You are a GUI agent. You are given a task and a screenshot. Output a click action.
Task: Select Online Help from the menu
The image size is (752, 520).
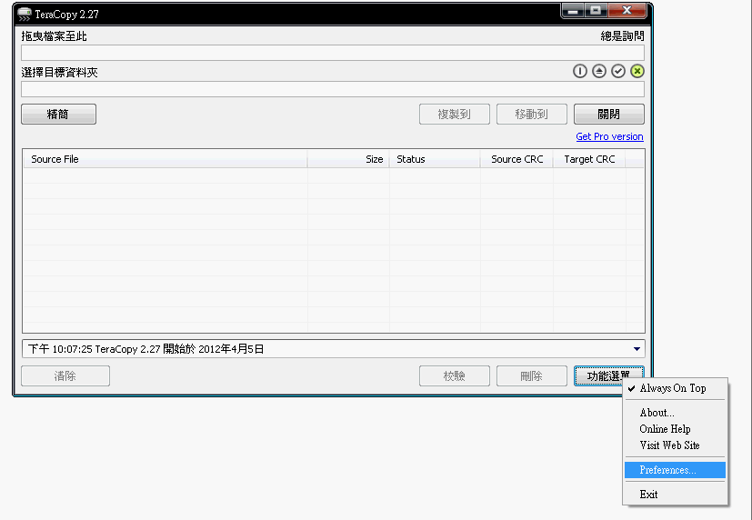point(676,429)
